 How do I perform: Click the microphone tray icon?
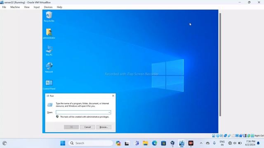pyautogui.click(x=214, y=143)
